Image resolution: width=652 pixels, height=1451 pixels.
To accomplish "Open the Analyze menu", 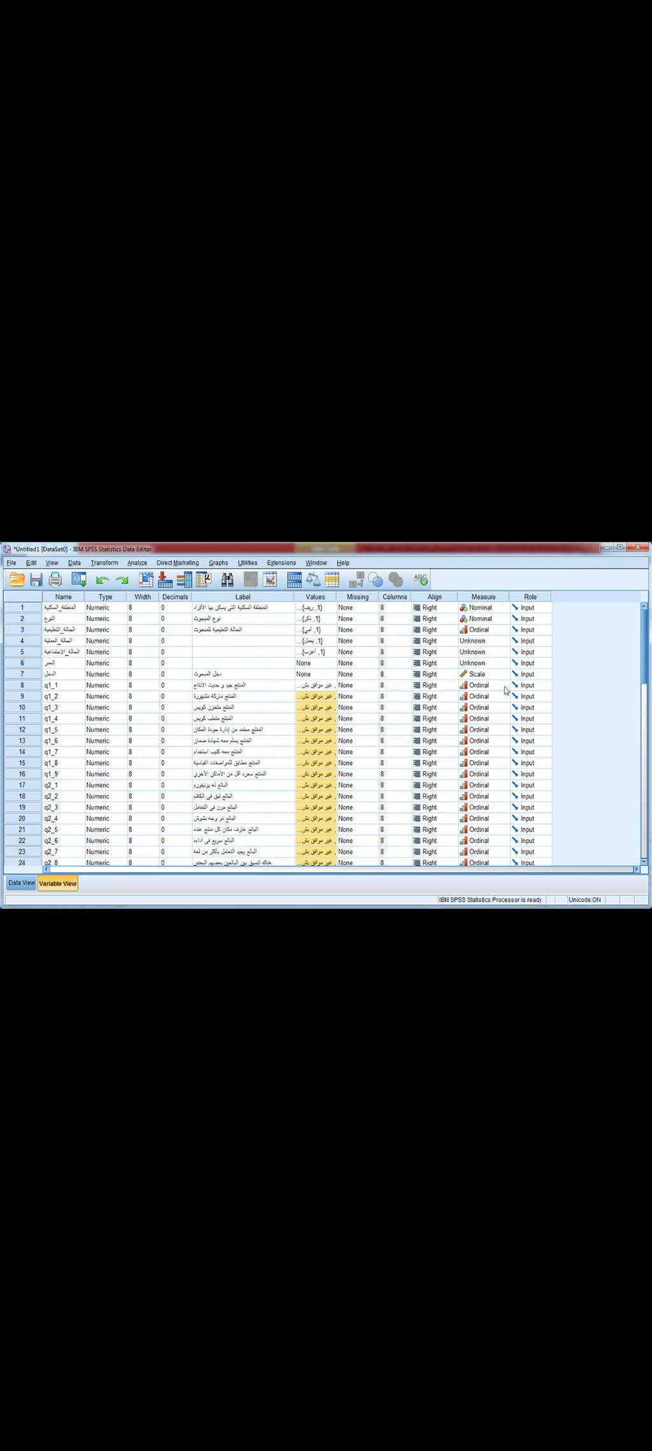I will [x=137, y=563].
